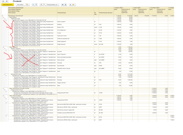The image size is (183, 135).
Task: Open print preview icon
Action: point(65,5)
